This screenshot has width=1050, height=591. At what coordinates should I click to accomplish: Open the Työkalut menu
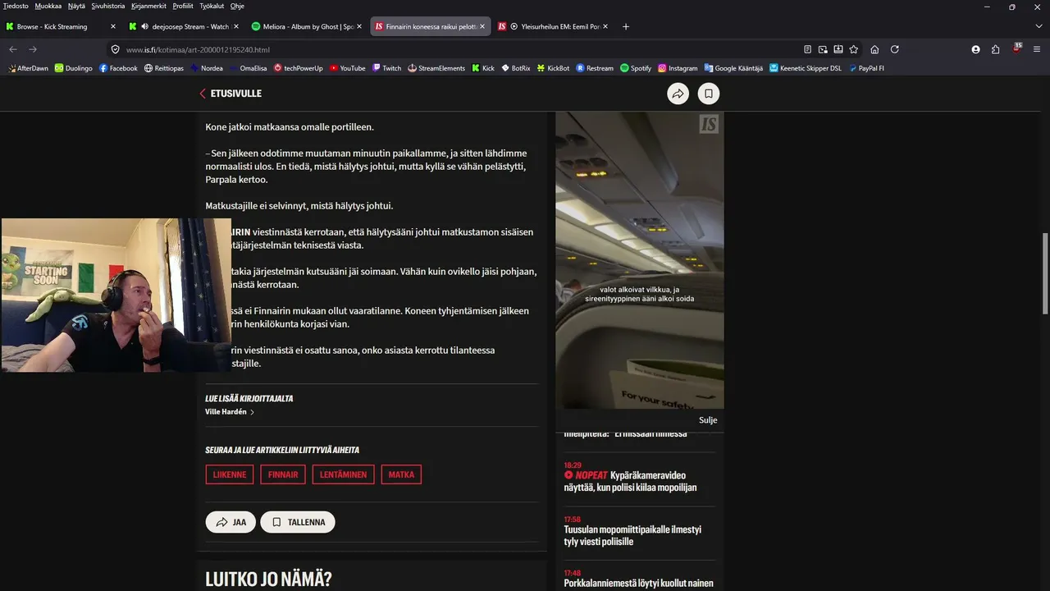[x=212, y=6]
